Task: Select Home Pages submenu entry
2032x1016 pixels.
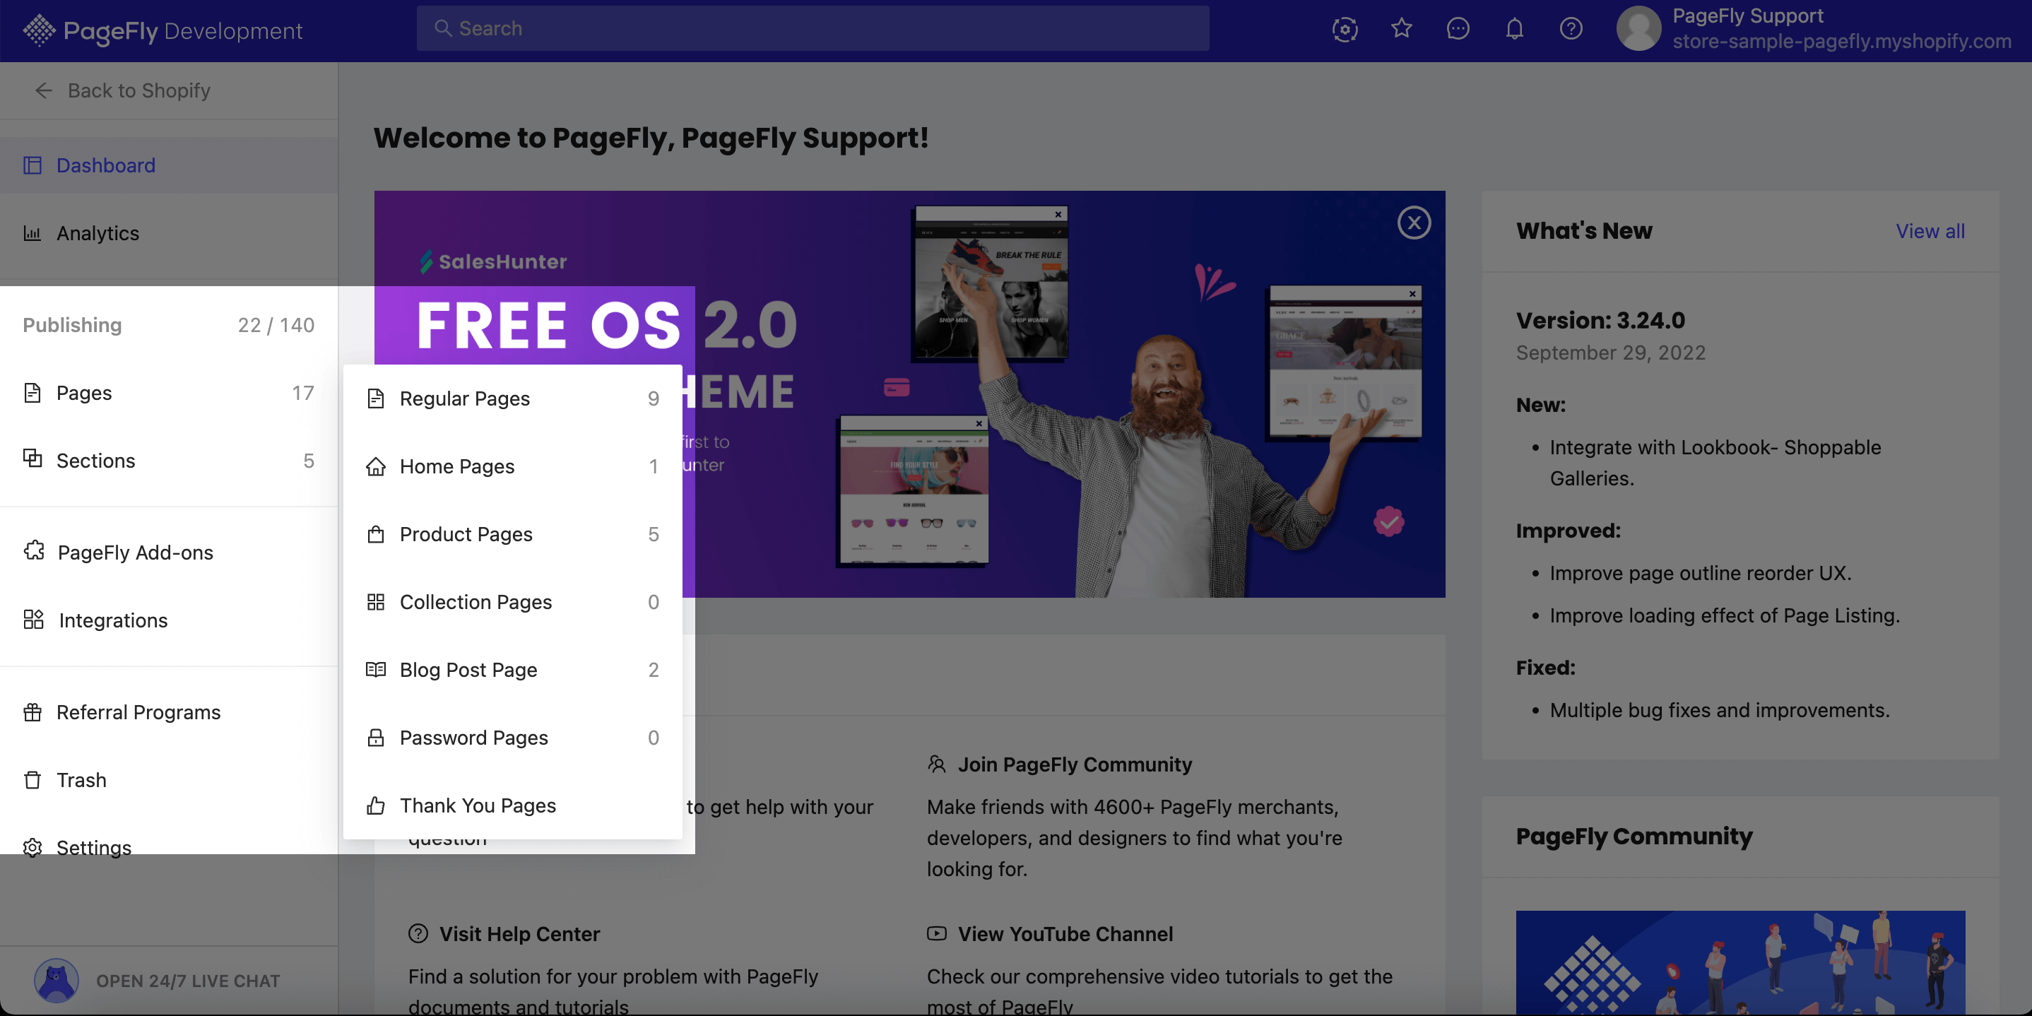Action: tap(513, 467)
